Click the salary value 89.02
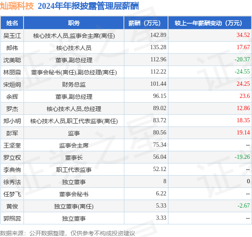The width and height of the screenshot is (252, 237). pos(160,108)
